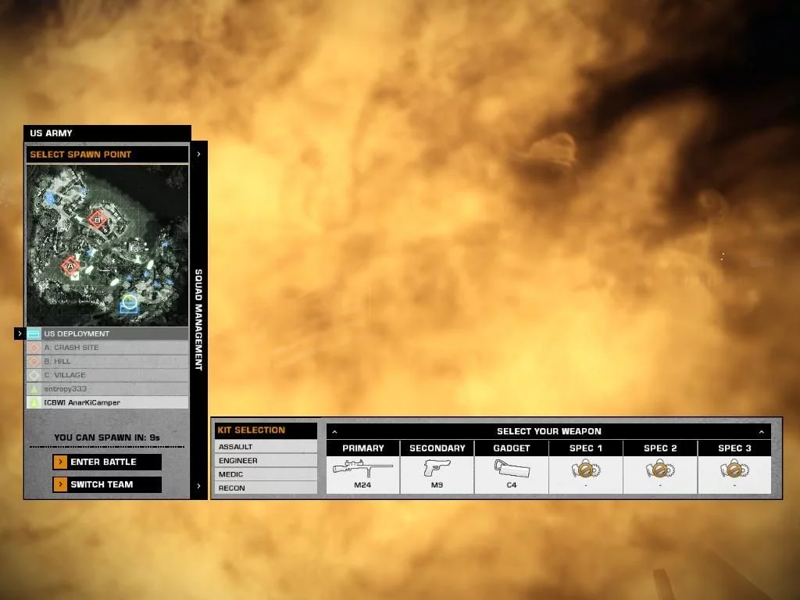800x600 pixels.
Task: Collapse weapon panel with right up-chevron
Action: tap(761, 432)
